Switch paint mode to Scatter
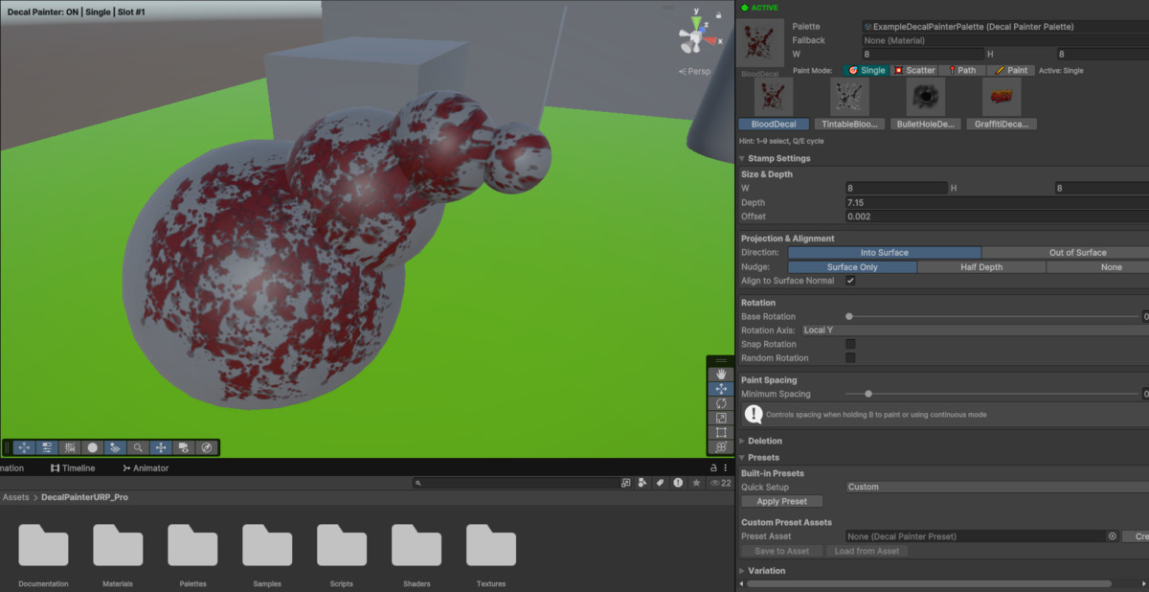The image size is (1149, 592). pos(913,70)
